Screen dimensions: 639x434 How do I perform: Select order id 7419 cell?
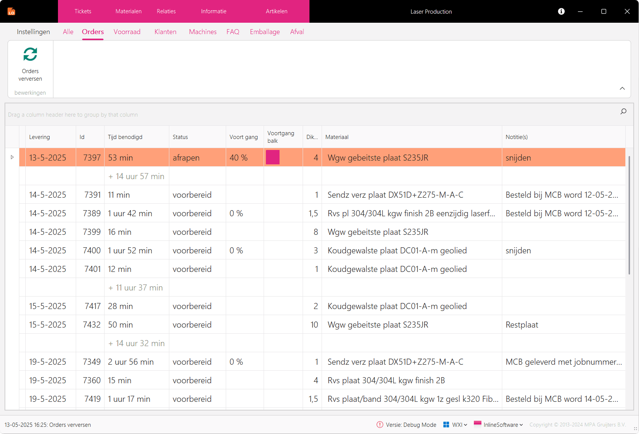tap(90, 399)
